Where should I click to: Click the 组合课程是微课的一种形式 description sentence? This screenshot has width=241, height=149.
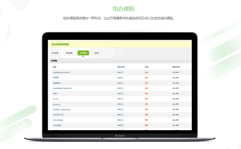[x=119, y=18]
